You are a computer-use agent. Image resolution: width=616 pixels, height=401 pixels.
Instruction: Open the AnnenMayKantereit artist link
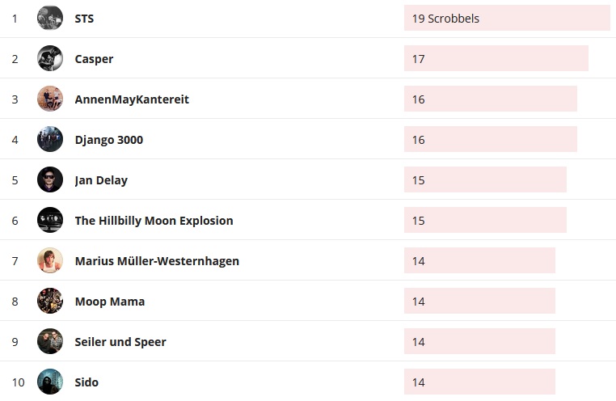click(x=132, y=99)
